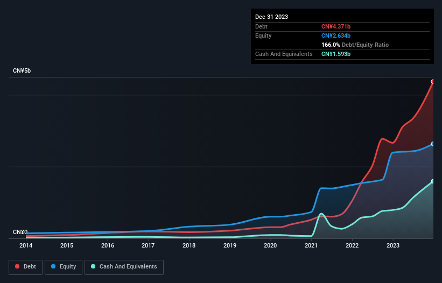Click the 2014 x-axis label
Image resolution: width=442 pixels, height=283 pixels.
coord(26,245)
